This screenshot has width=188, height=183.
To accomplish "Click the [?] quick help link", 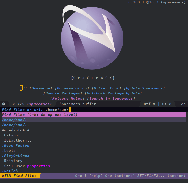I will click(x=24, y=88).
